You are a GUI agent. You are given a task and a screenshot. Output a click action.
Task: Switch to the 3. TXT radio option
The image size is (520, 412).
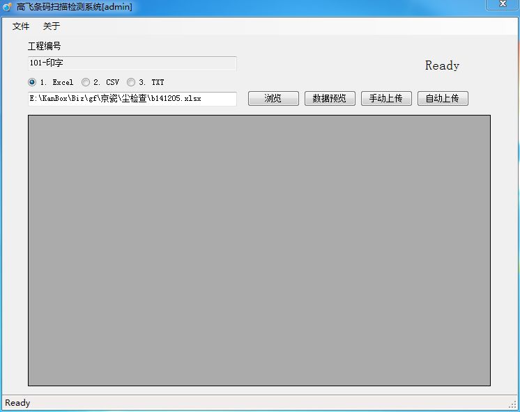pyautogui.click(x=131, y=82)
